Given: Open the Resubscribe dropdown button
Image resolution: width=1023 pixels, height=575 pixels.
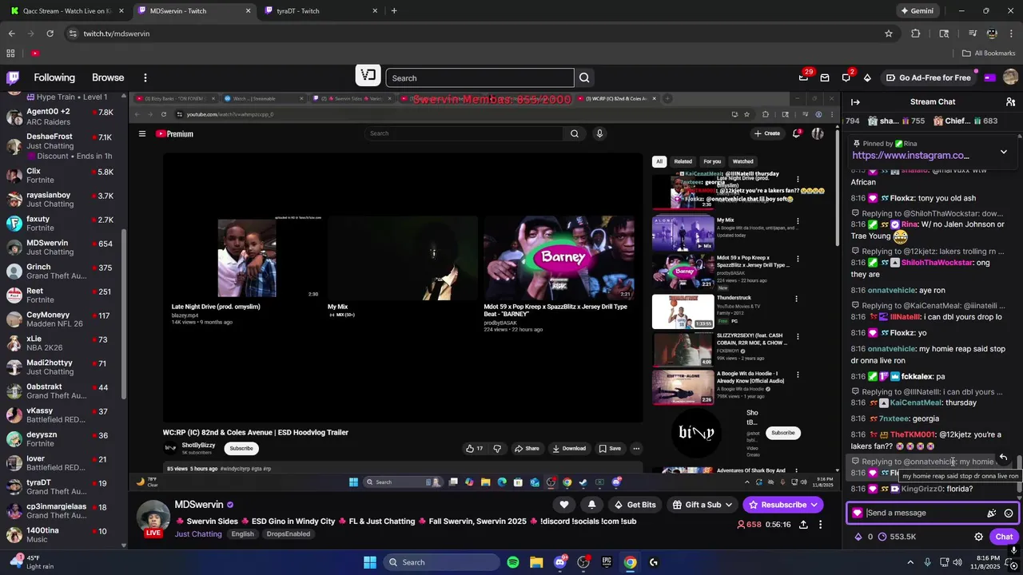Looking at the screenshot, I should [x=782, y=505].
